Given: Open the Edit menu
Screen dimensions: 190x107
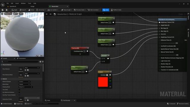Looking at the screenshot, I should tap(12, 3).
